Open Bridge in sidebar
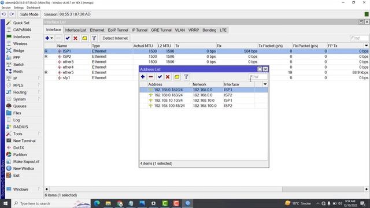The height and width of the screenshot is (208, 370). pyautogui.click(x=18, y=51)
